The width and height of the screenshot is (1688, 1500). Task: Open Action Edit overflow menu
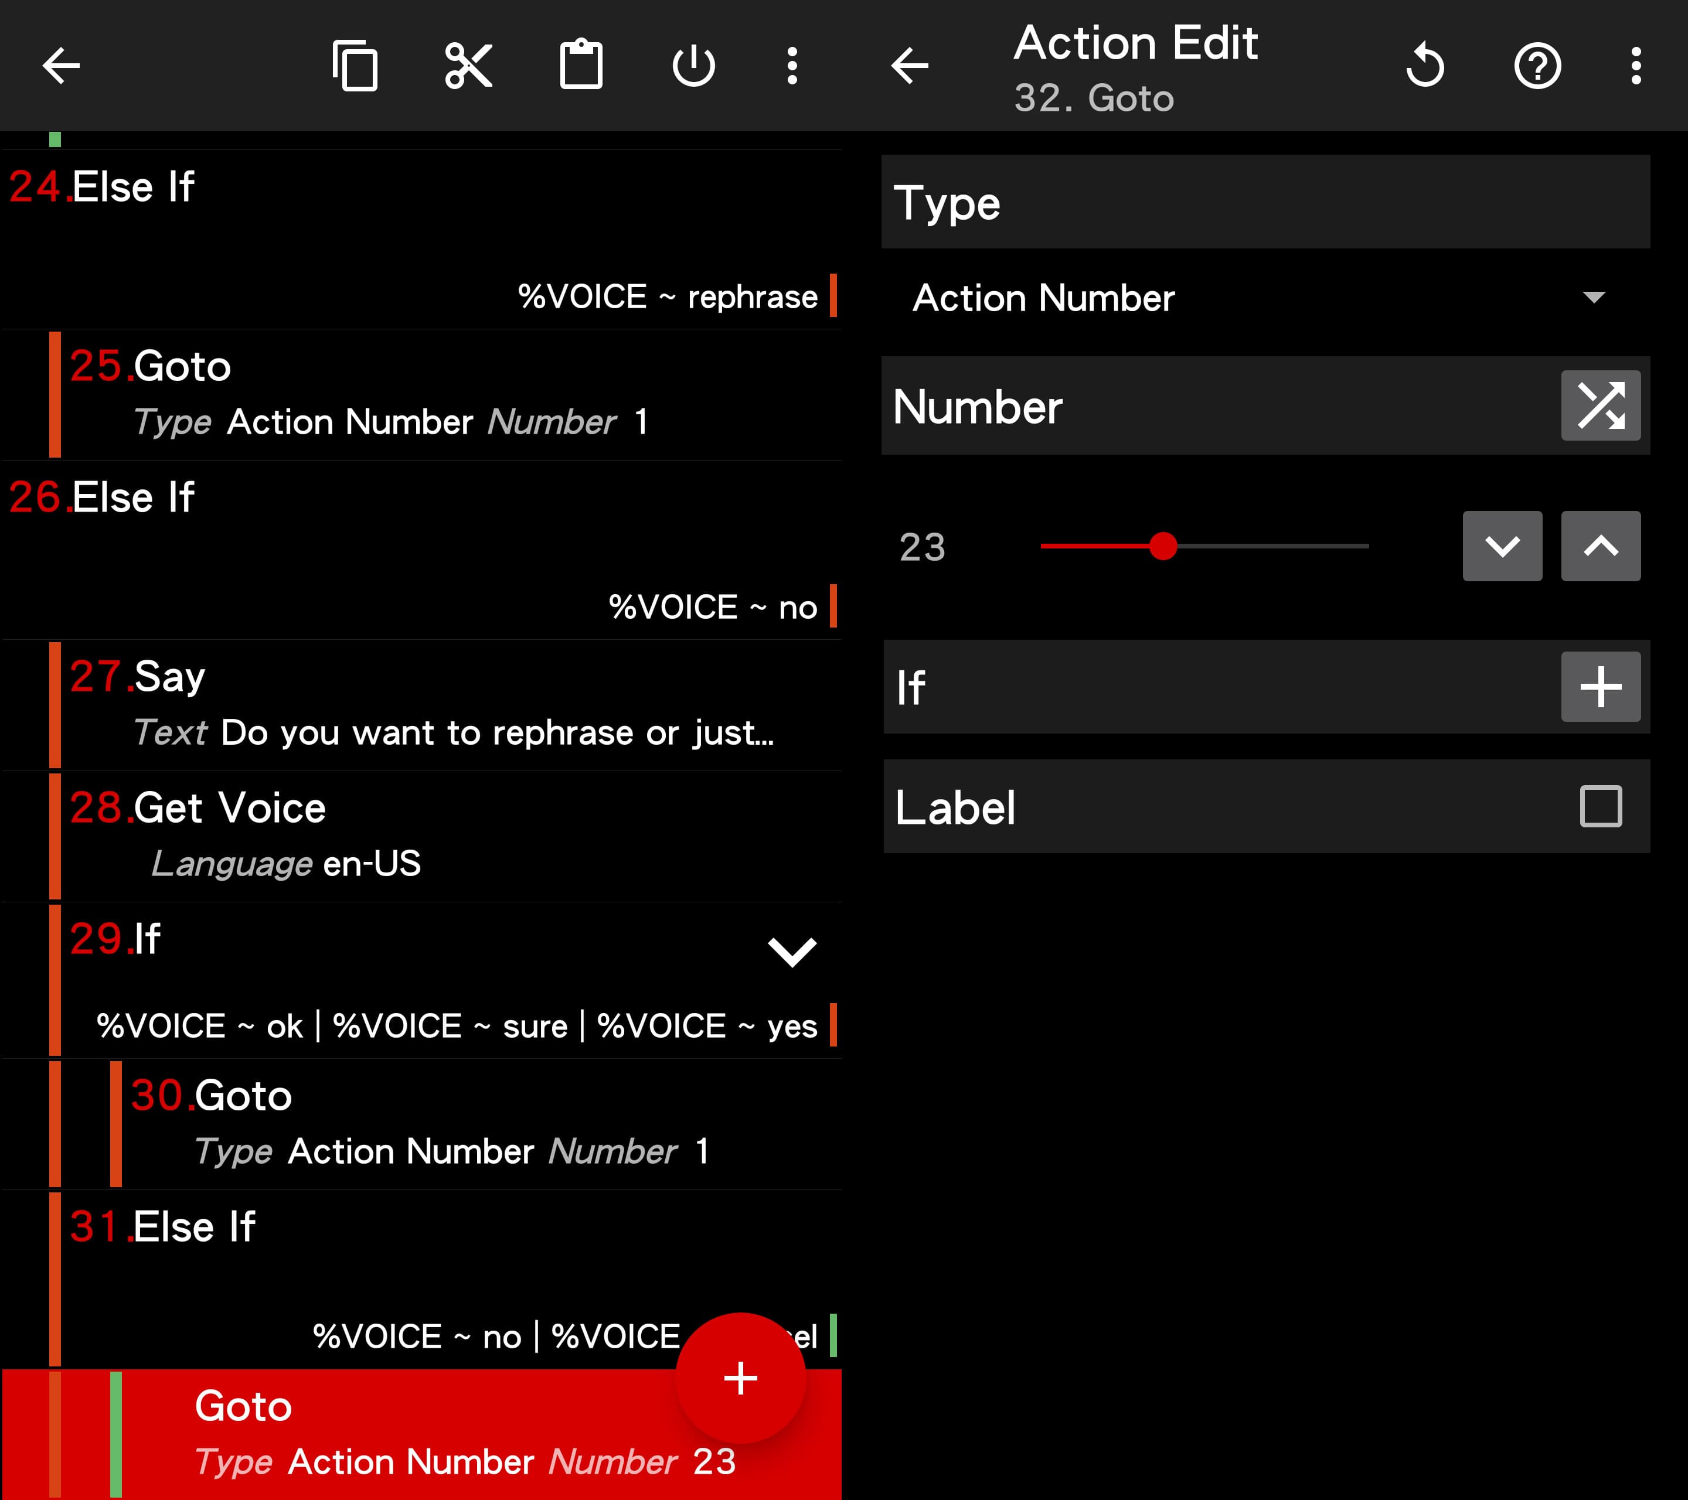(1635, 65)
